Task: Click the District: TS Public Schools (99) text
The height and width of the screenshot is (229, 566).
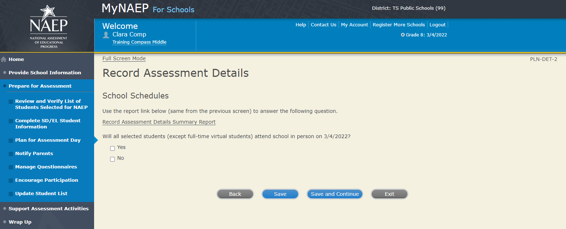Action: [409, 8]
